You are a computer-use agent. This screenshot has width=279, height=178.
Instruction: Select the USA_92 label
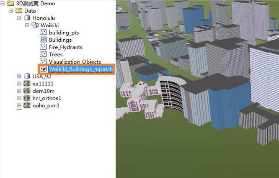(42, 76)
